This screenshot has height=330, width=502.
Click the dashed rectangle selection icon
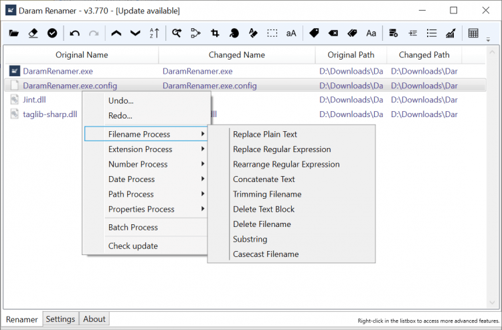(272, 33)
